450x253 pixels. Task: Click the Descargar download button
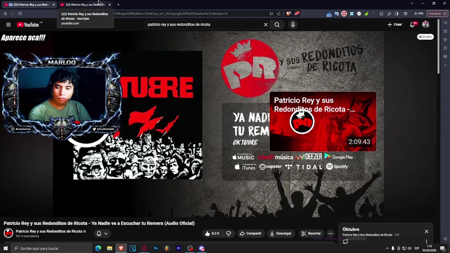[x=281, y=233]
